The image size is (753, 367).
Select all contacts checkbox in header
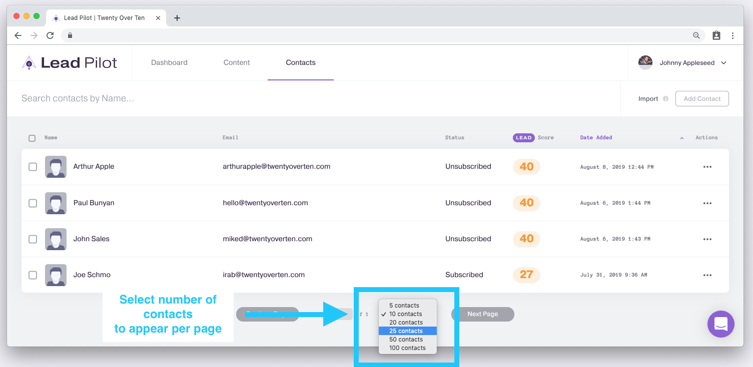[x=32, y=138]
